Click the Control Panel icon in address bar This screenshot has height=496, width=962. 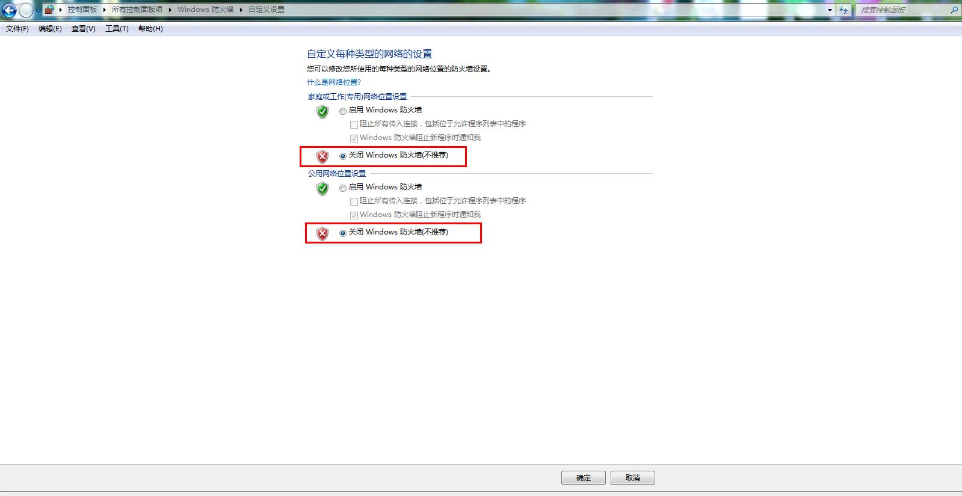[x=49, y=10]
